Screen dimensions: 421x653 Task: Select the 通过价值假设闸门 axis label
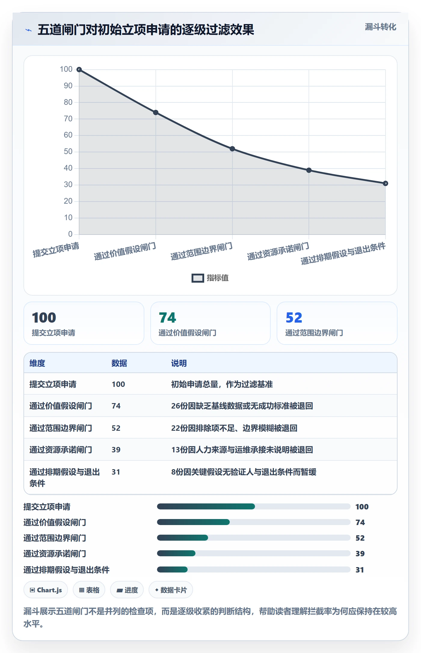click(125, 251)
